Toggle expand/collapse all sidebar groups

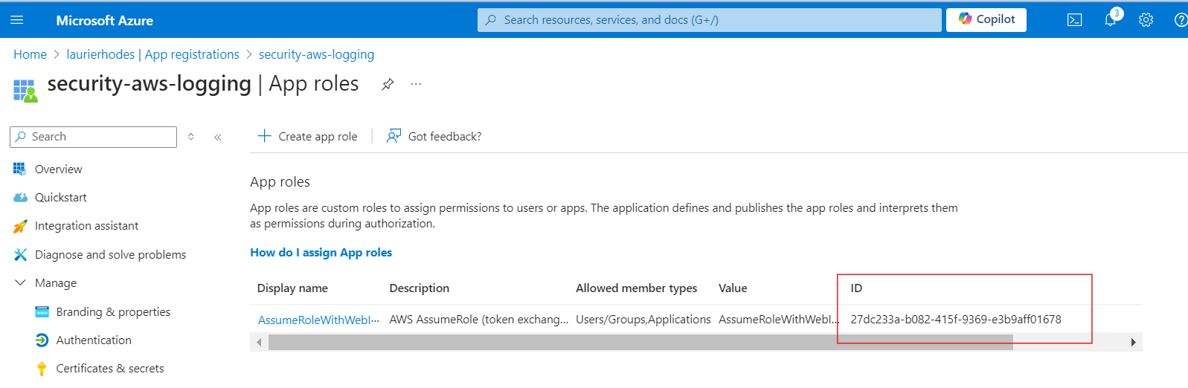tap(191, 137)
